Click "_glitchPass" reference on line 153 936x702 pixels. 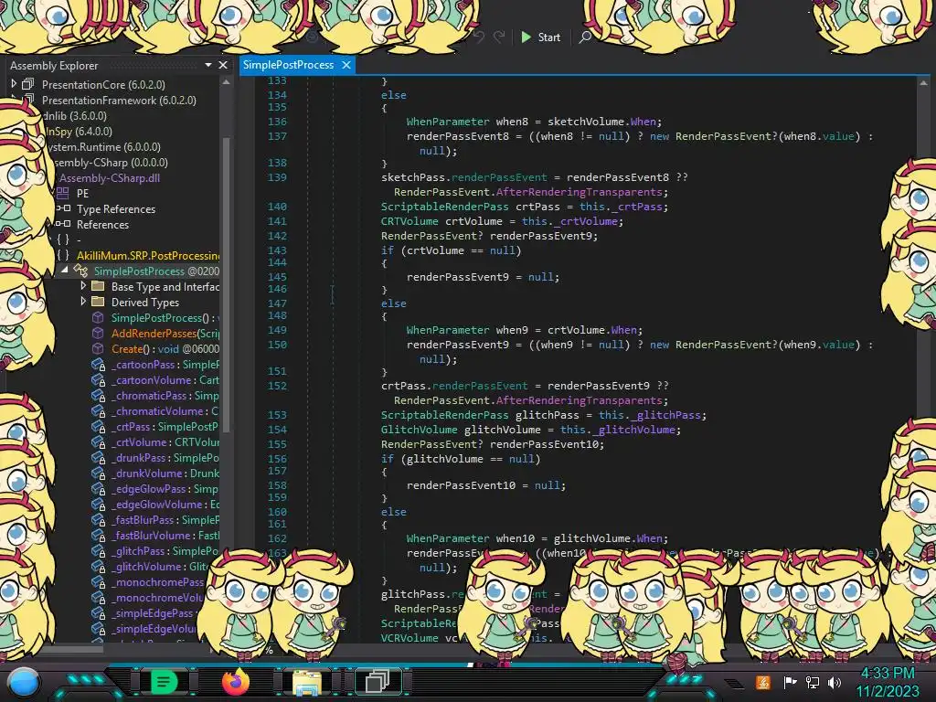(x=665, y=415)
